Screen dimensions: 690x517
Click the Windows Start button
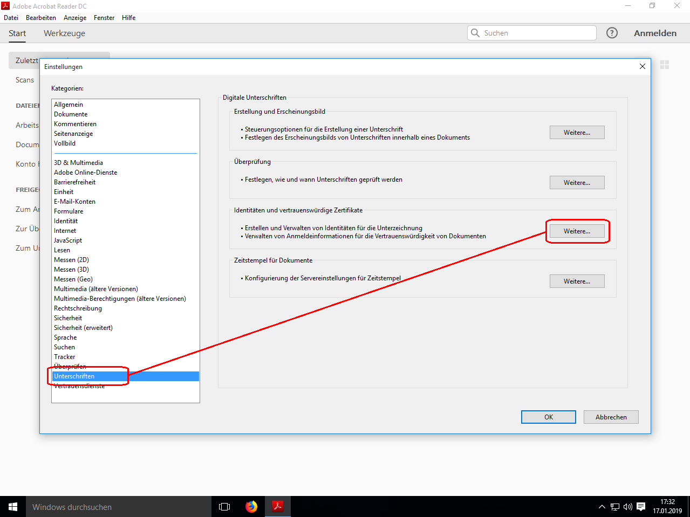[x=13, y=507]
